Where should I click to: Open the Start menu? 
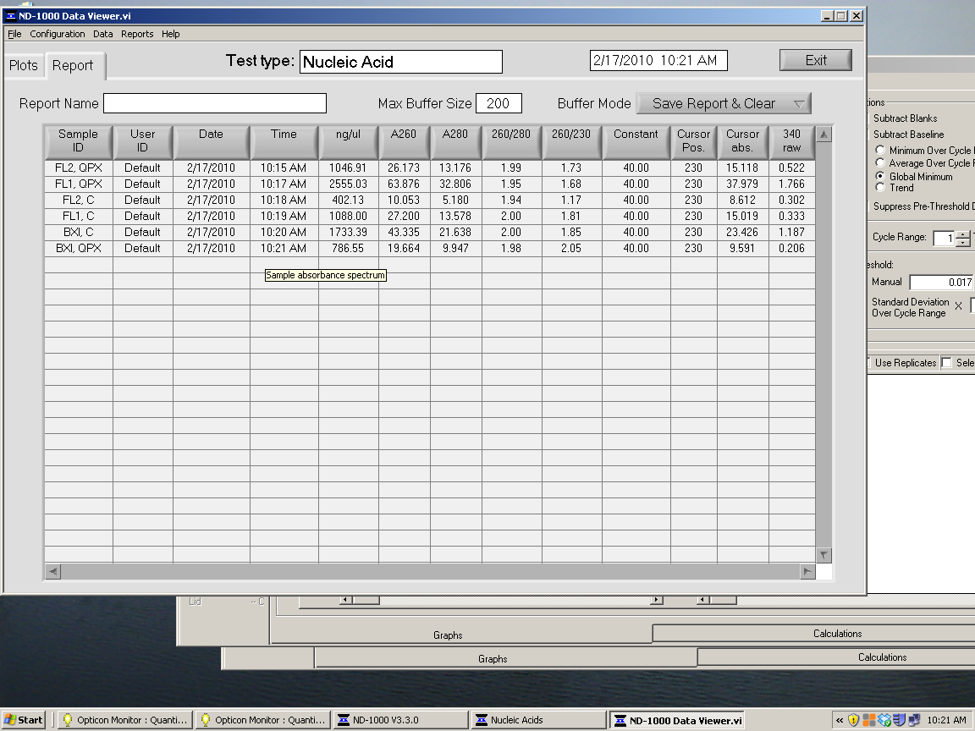tap(24, 720)
